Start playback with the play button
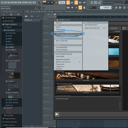This screenshot has height=128, width=128. pos(48,3)
